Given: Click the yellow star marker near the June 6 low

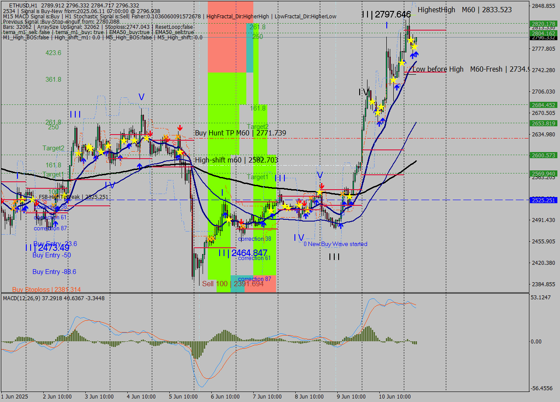Looking at the screenshot, I should [229, 219].
